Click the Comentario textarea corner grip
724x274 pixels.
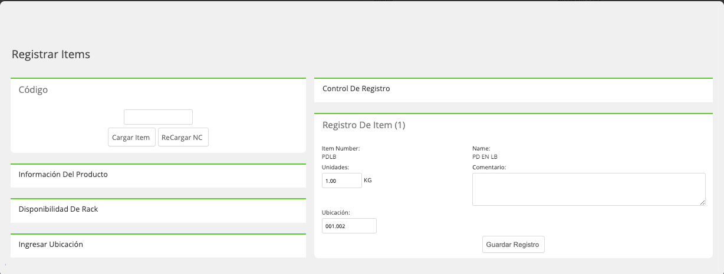(x=703, y=203)
